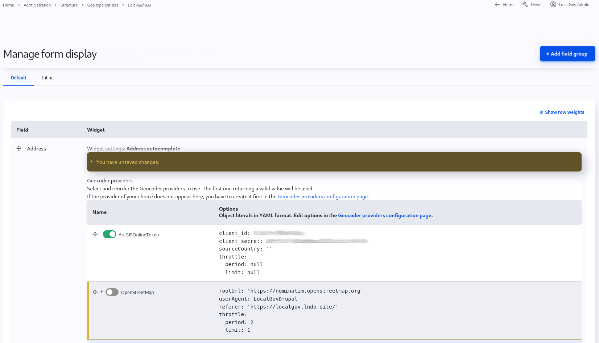Grab the OpenStreetMap row drag handle
Screen dimensions: 599x343
click(95, 292)
